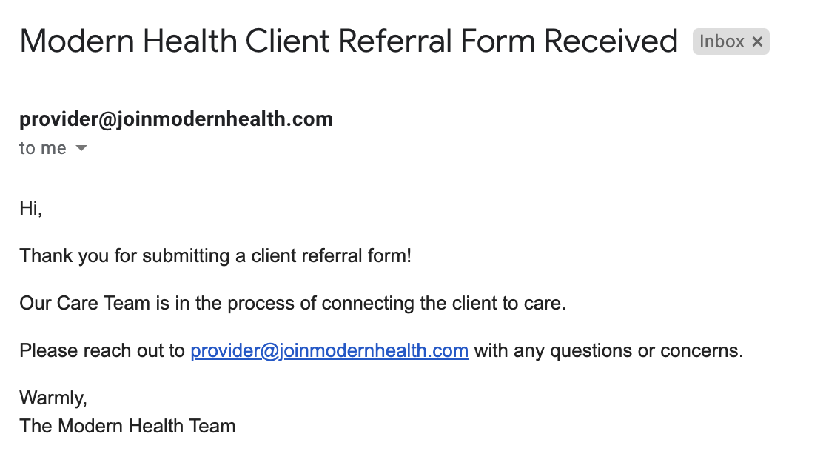Open the provider@joinmodernhealth.com link in the body
Image resolution: width=826 pixels, height=471 pixels.
point(329,350)
